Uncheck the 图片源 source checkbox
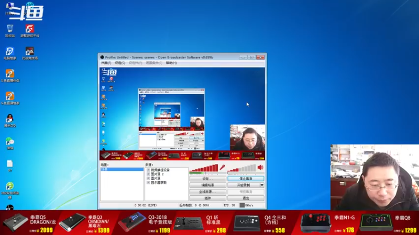 click(148, 179)
